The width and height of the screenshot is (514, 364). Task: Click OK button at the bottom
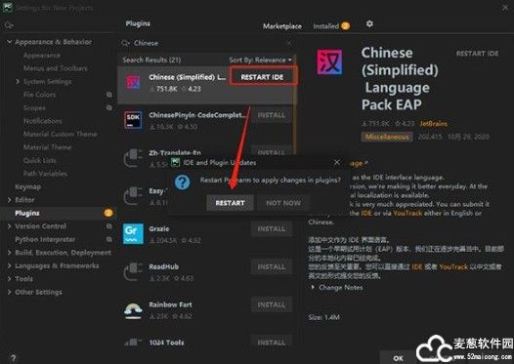[x=399, y=358]
